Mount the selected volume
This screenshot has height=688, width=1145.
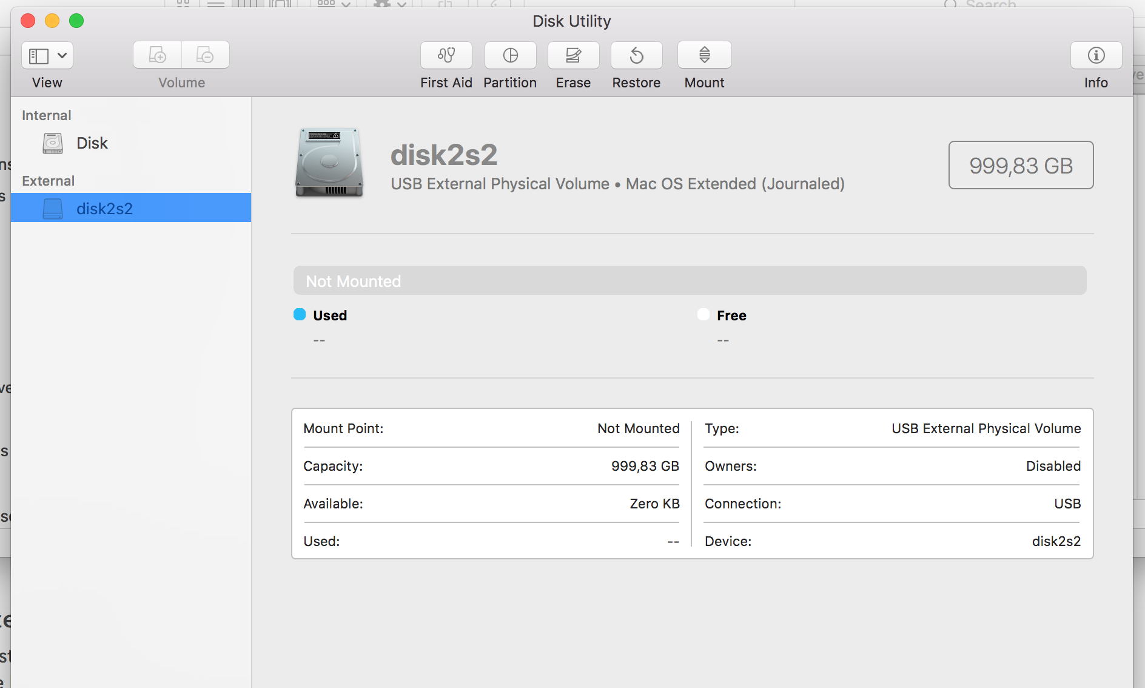pyautogui.click(x=705, y=56)
